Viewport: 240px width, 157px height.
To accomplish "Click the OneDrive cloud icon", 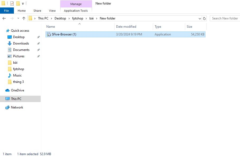I will coord(7,90).
